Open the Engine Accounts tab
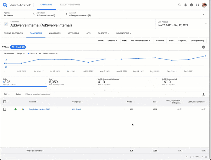Image resolution: width=211 pixels, height=160 pixels. (13, 33)
